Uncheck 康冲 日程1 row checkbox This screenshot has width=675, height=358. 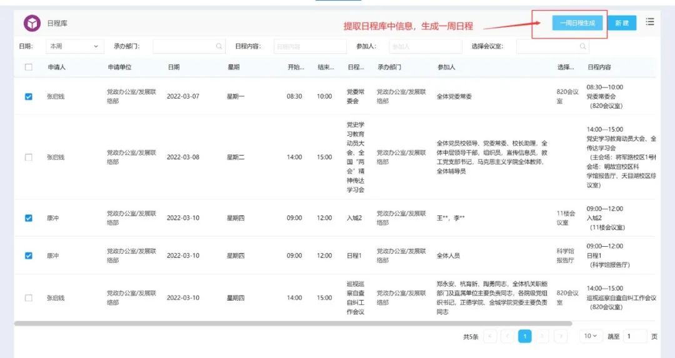coord(28,256)
